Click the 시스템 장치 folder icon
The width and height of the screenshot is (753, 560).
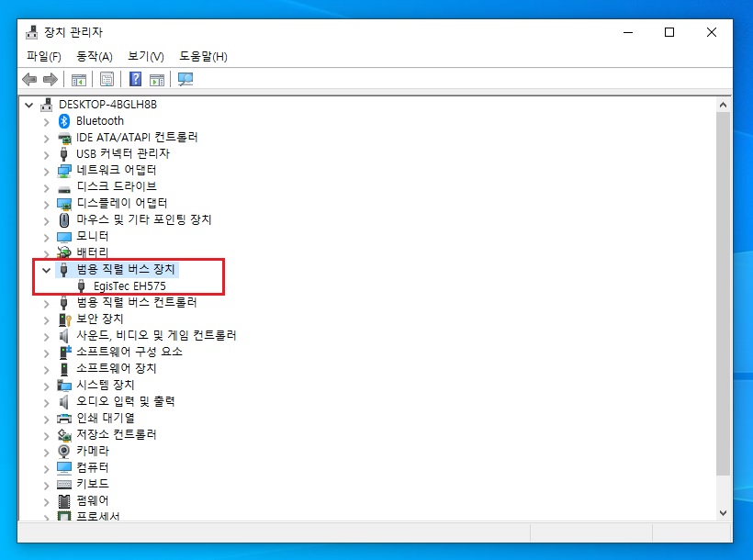click(x=64, y=386)
